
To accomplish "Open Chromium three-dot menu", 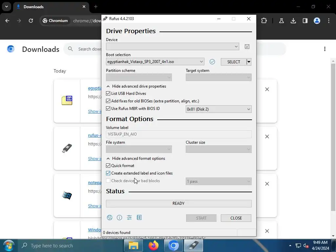I will tap(329, 21).
